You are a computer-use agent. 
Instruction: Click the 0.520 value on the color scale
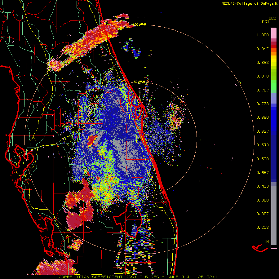(x=263, y=159)
